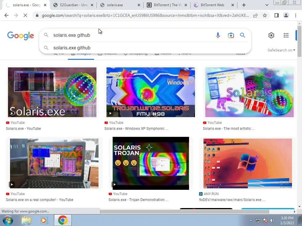Open Solaris.exe - Trojan Demonstration link

click(138, 200)
